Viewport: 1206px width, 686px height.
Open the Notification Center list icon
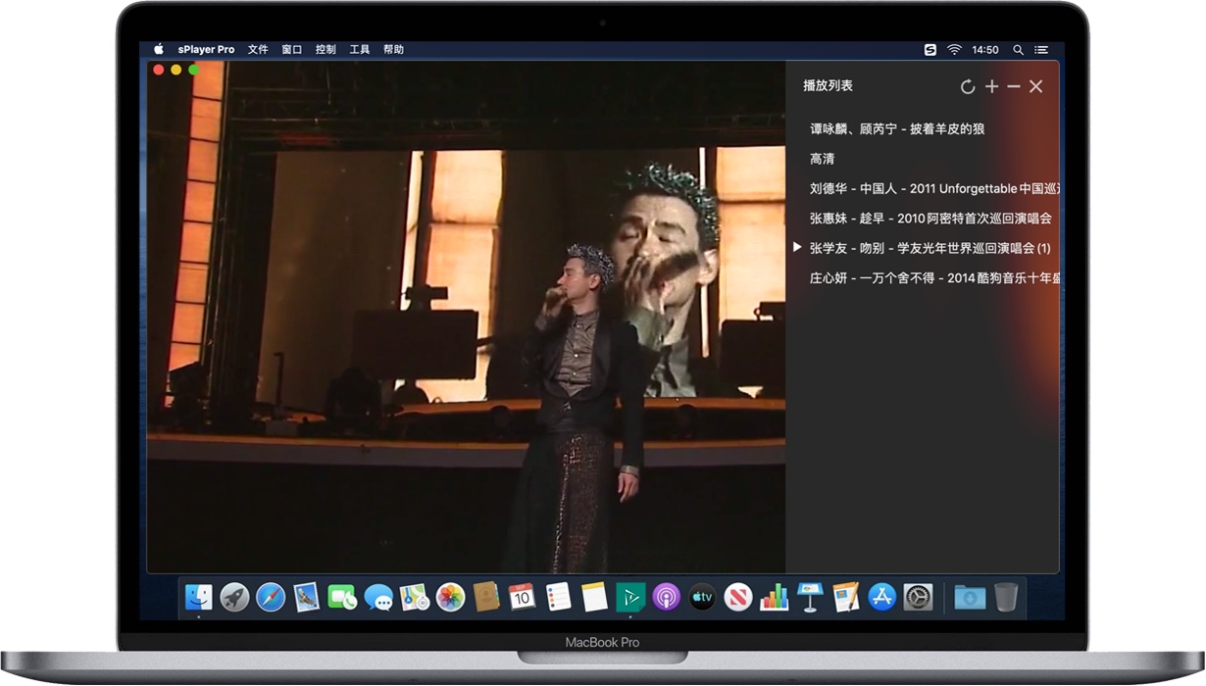tap(1041, 50)
